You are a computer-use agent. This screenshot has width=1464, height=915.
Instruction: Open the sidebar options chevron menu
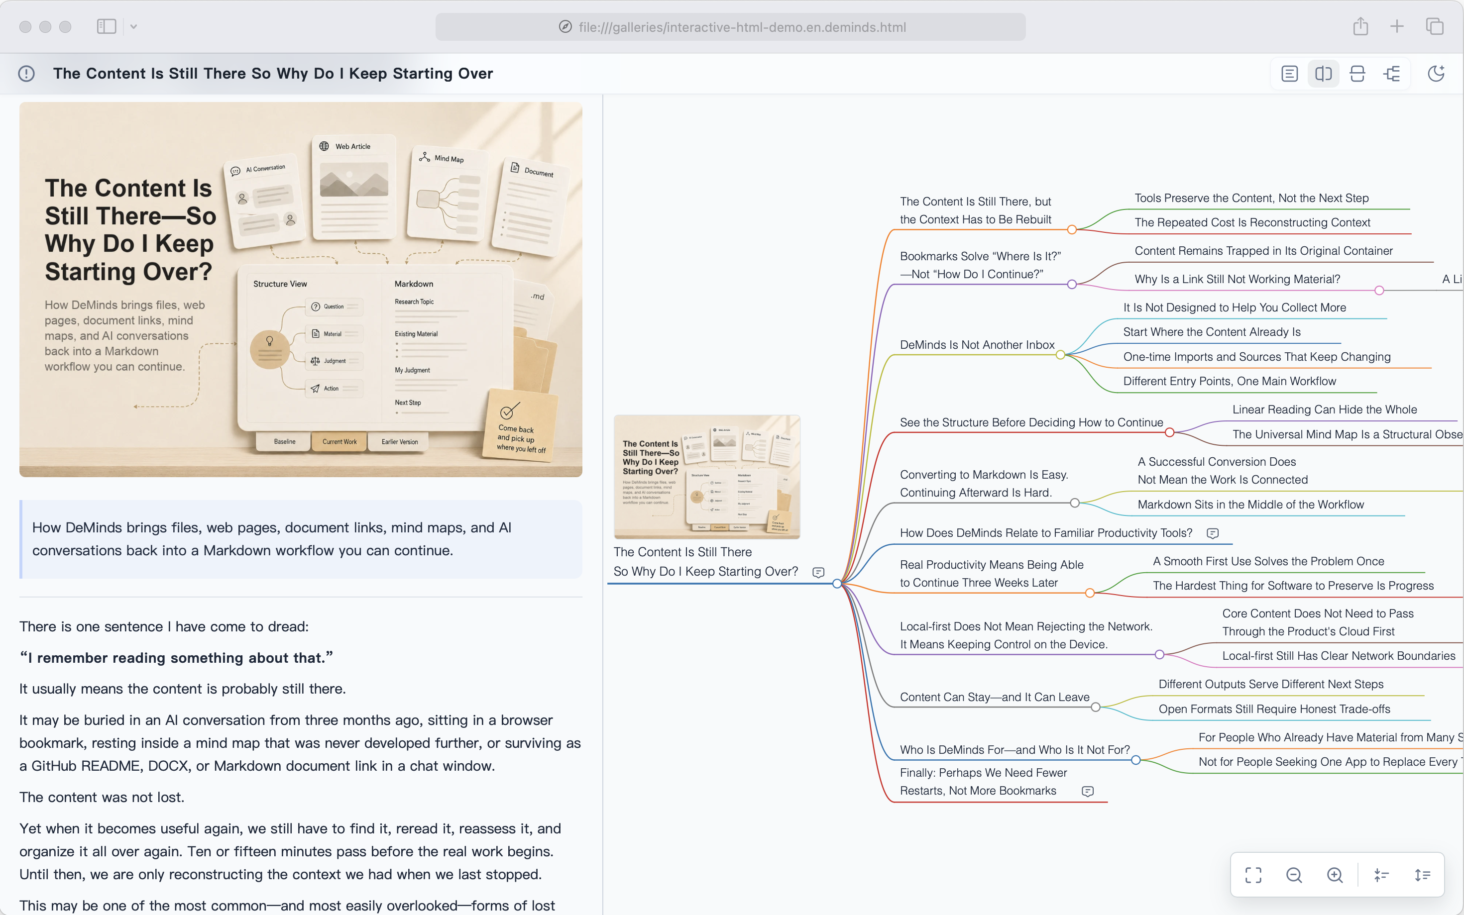tap(134, 27)
